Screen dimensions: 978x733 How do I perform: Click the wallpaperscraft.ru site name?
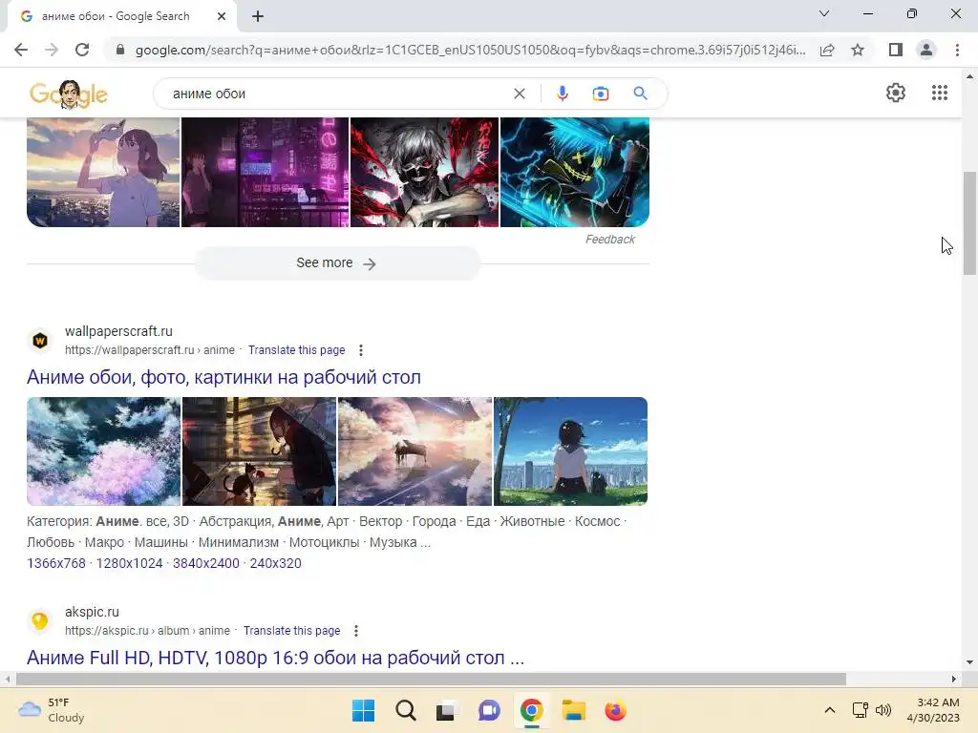click(118, 331)
